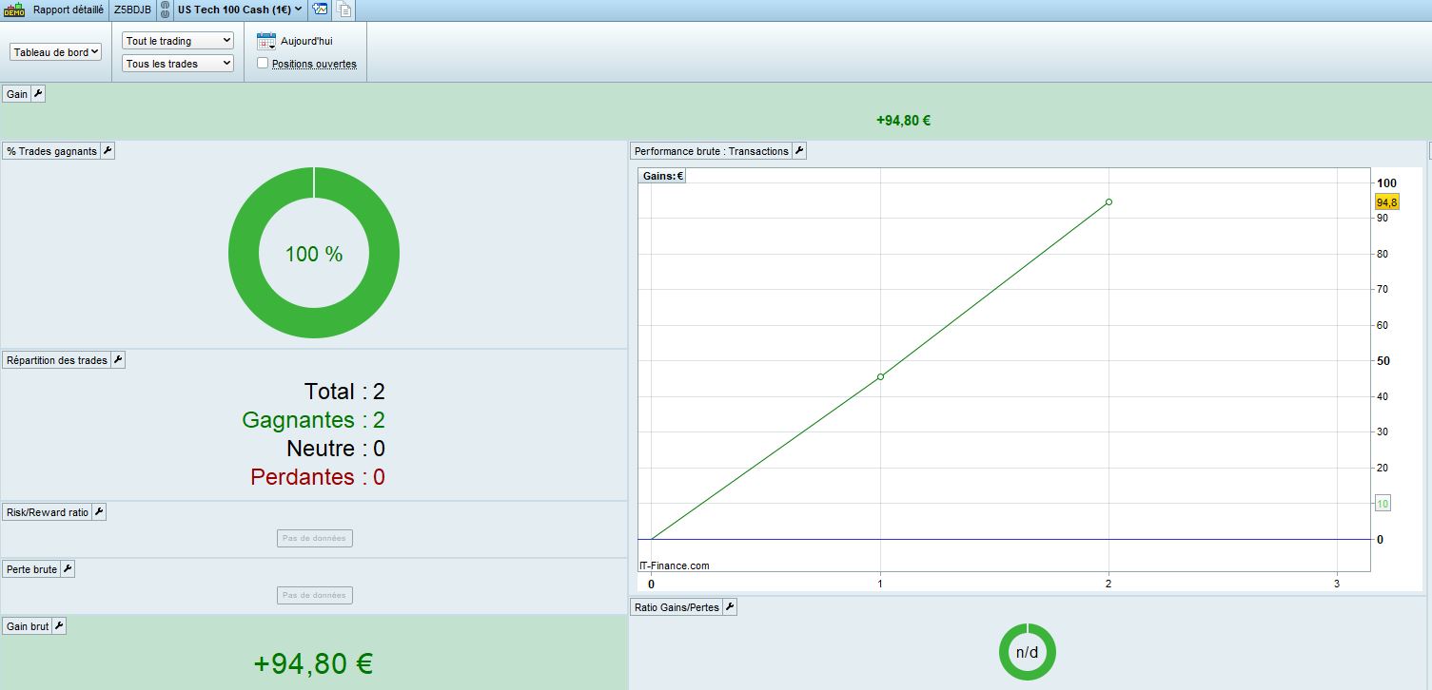This screenshot has height=690, width=1432.
Task: Click the Gagnantes : 2 line
Action: (314, 420)
